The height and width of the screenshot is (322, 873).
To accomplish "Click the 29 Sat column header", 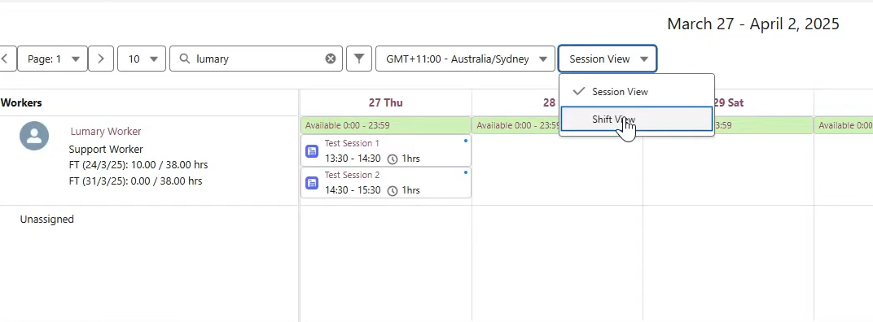I will (728, 103).
